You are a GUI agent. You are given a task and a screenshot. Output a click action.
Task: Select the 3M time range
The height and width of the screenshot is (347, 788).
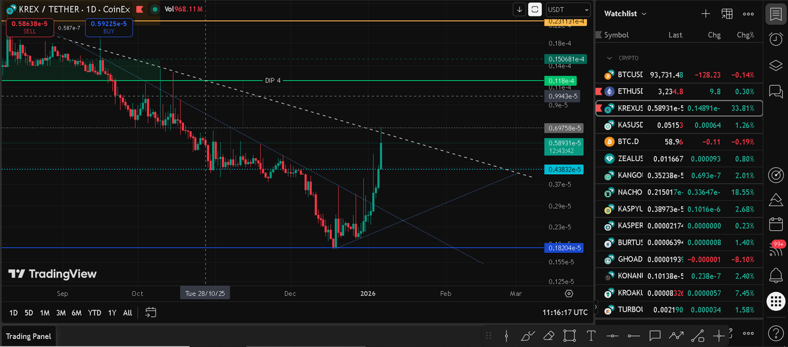(61, 312)
